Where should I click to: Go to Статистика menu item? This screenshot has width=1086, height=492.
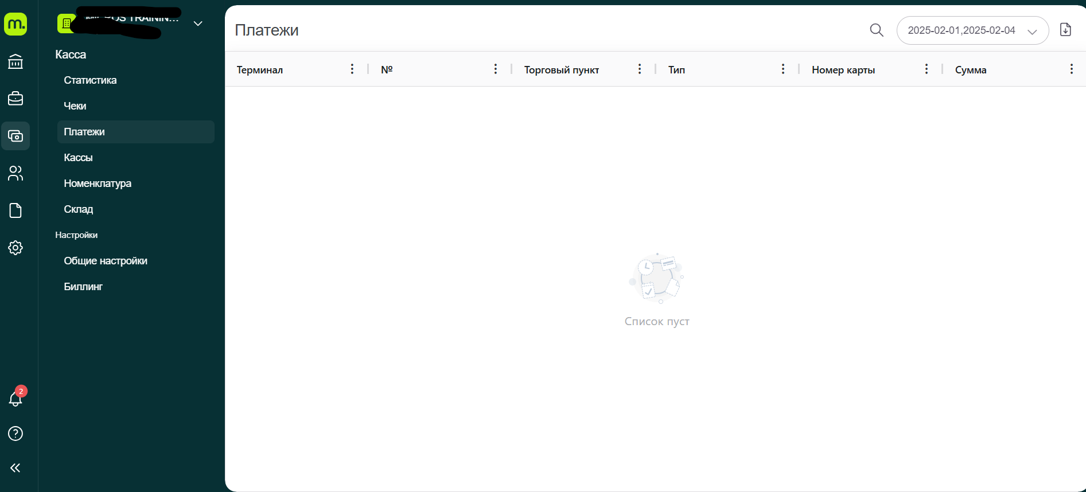pos(90,80)
